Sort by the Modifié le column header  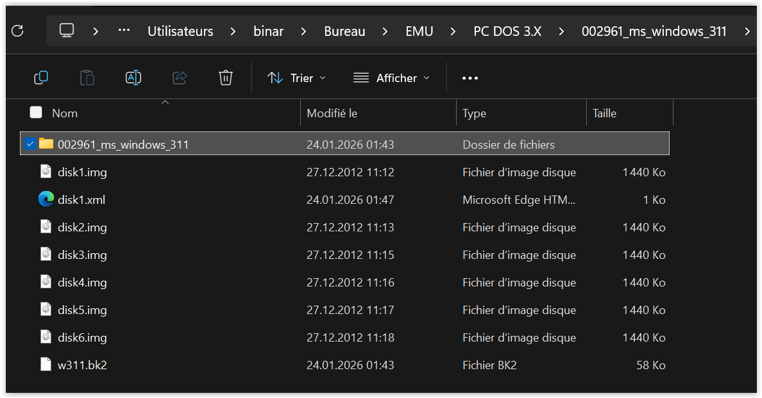coord(332,113)
